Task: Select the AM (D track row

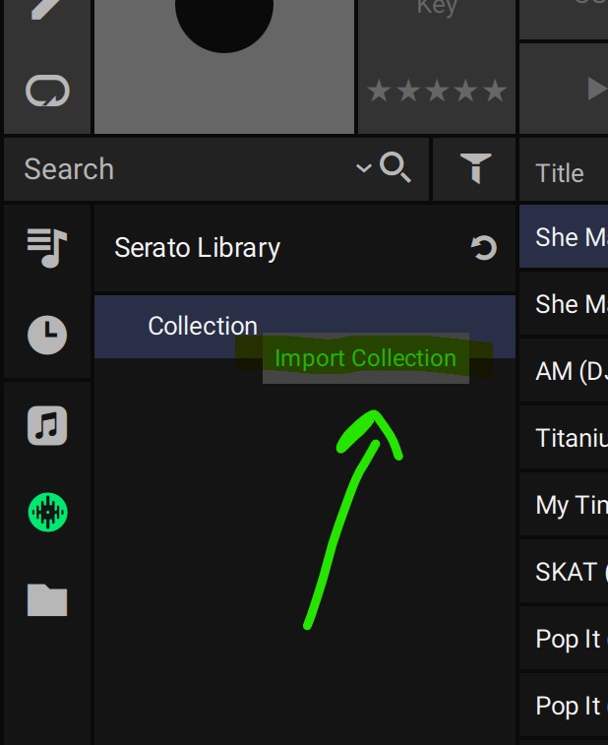Action: coord(564,371)
